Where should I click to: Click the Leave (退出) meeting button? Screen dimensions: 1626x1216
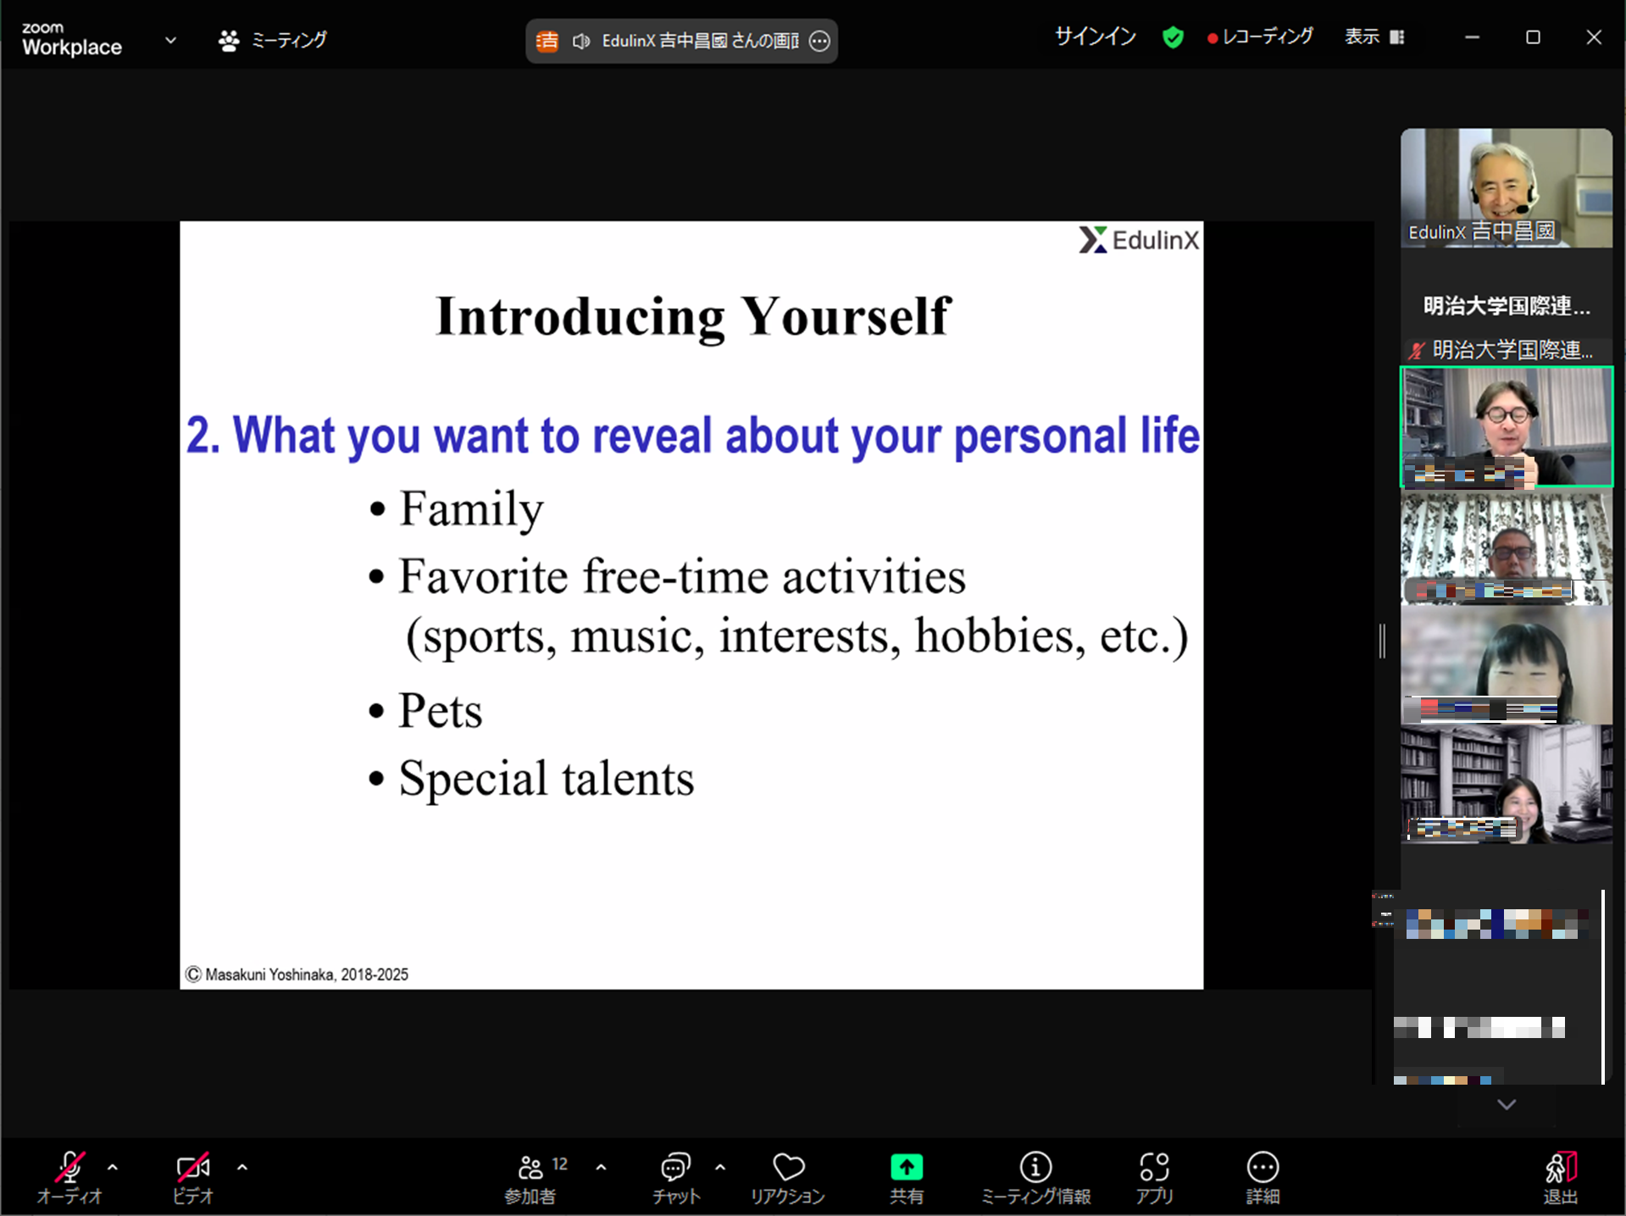point(1559,1174)
